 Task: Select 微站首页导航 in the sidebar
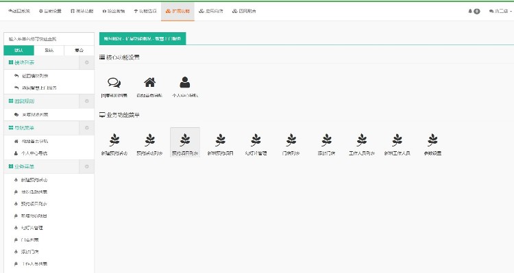coord(35,141)
